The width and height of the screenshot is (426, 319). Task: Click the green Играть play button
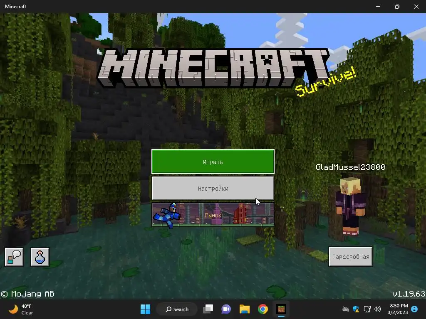213,162
